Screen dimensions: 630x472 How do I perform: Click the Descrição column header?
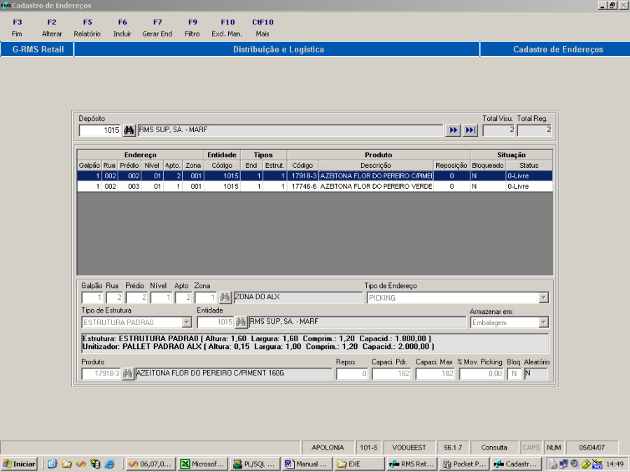point(376,165)
